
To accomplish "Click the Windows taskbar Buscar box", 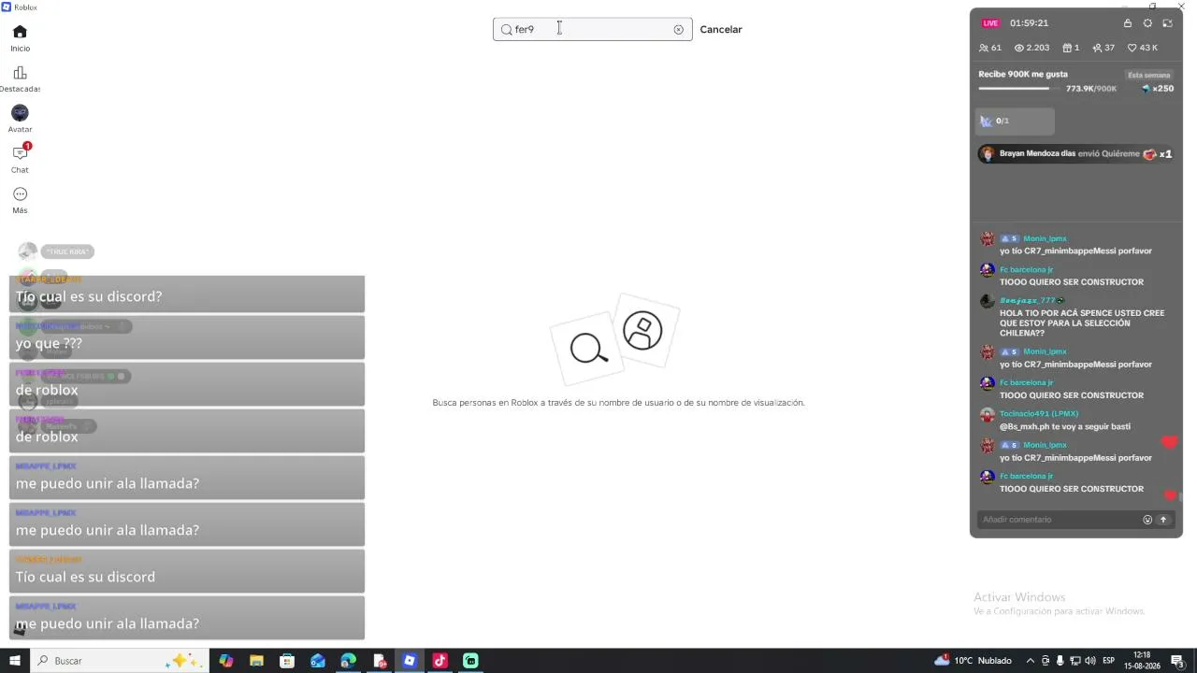I will click(119, 661).
